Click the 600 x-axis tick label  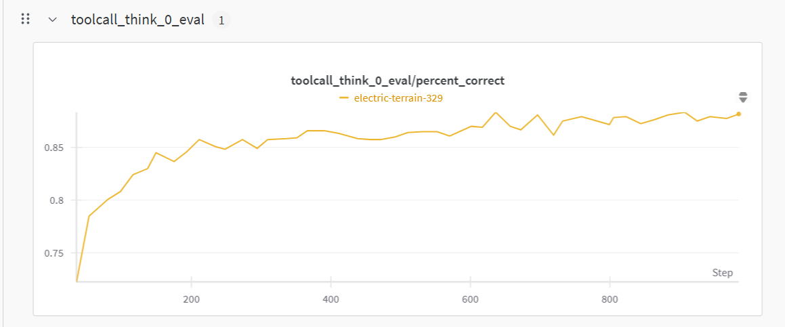click(x=470, y=300)
